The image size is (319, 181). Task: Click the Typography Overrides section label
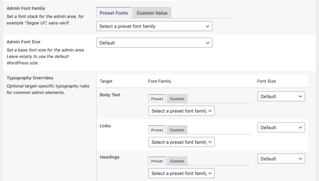coord(30,78)
